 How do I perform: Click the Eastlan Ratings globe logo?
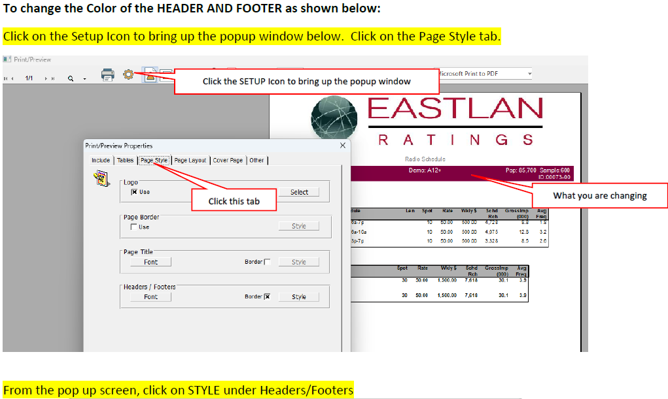tap(334, 118)
